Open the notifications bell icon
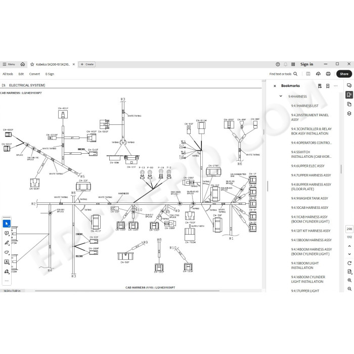Viewport: 354px width, 354px height. (x=285, y=64)
